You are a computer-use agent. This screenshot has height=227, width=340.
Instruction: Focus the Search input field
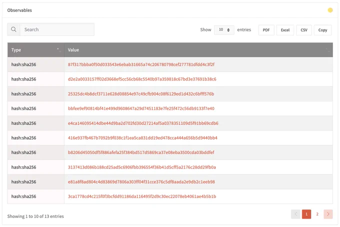(57, 29)
